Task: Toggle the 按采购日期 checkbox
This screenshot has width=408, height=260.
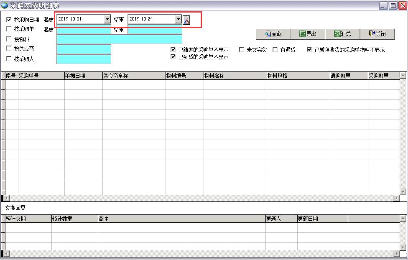Action: click(x=9, y=19)
